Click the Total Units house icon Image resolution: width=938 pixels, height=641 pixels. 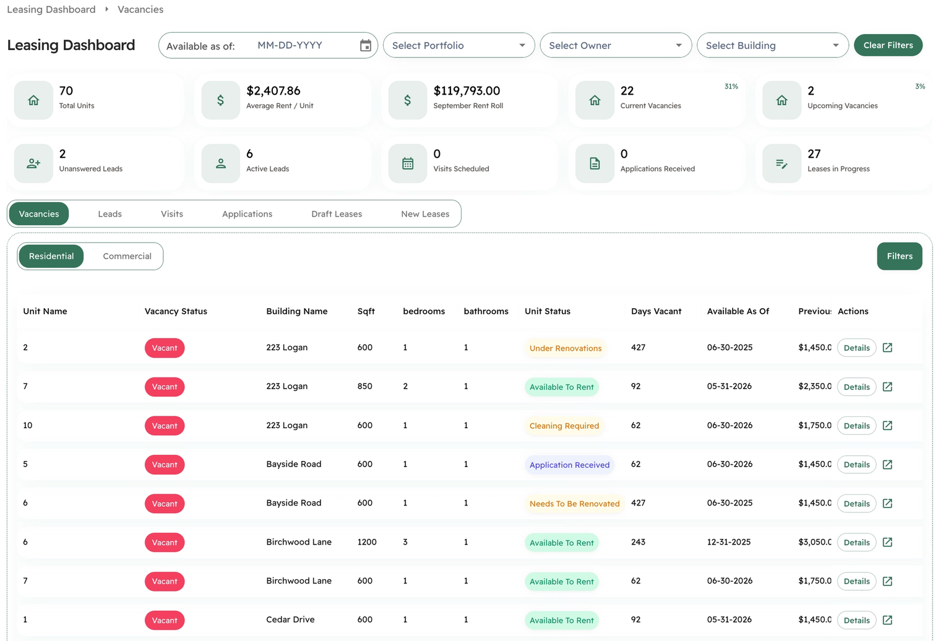coord(33,100)
